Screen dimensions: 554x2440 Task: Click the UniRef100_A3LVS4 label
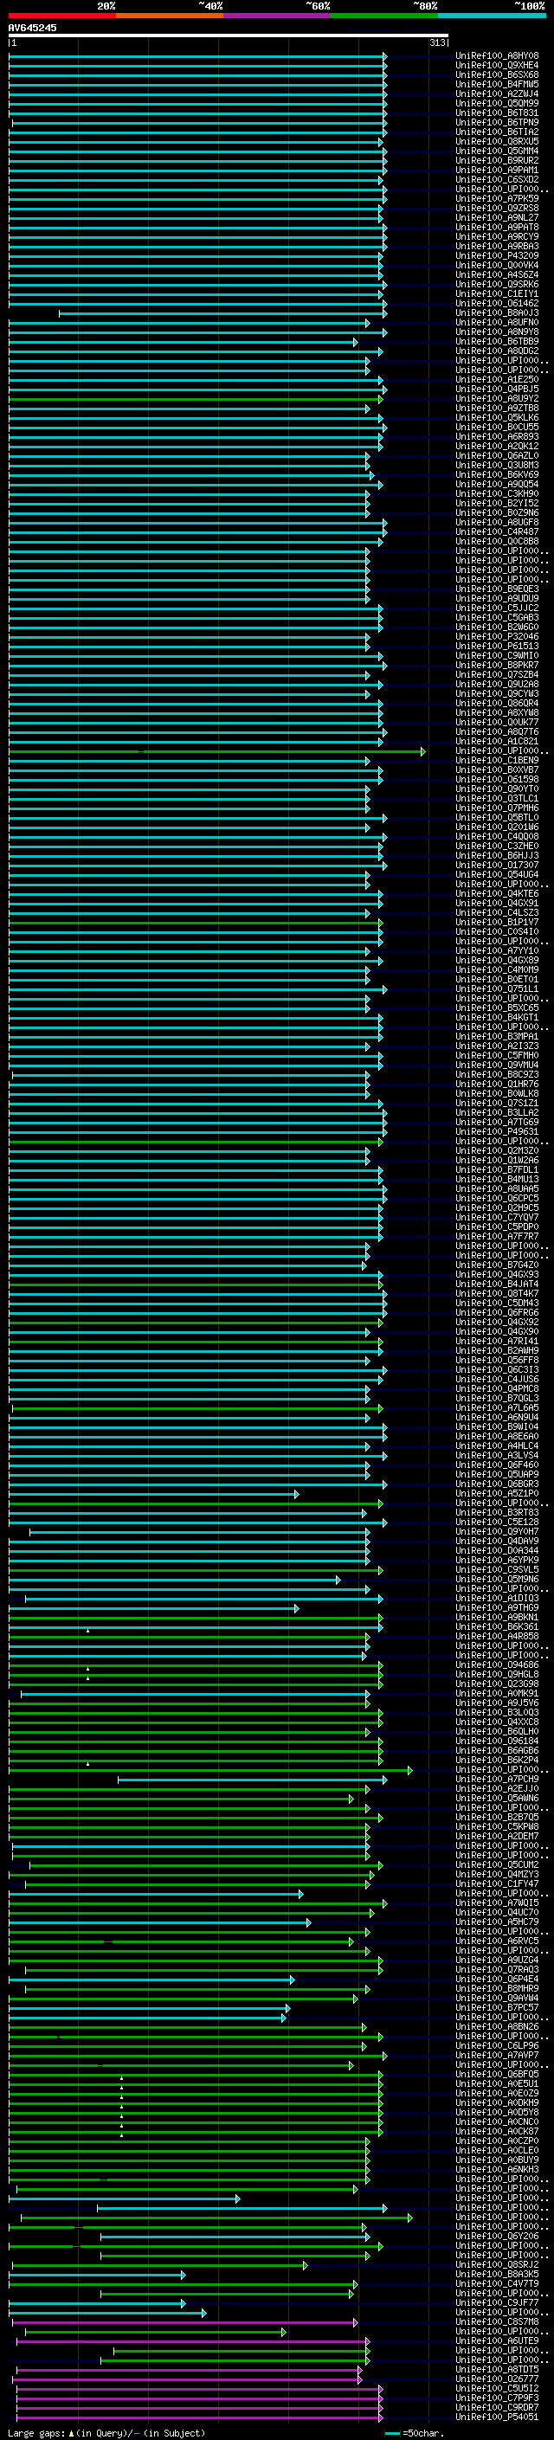[x=497, y=1456]
